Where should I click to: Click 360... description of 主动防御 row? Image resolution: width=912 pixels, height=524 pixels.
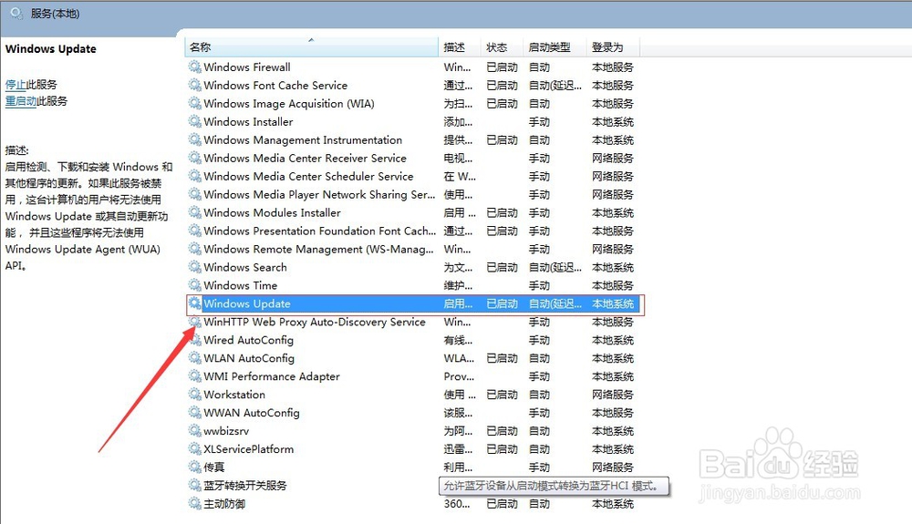click(x=457, y=504)
